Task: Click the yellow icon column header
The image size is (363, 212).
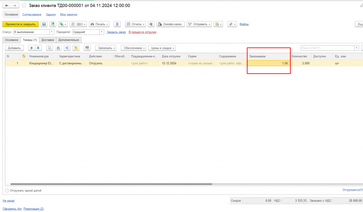Action: pos(24,56)
